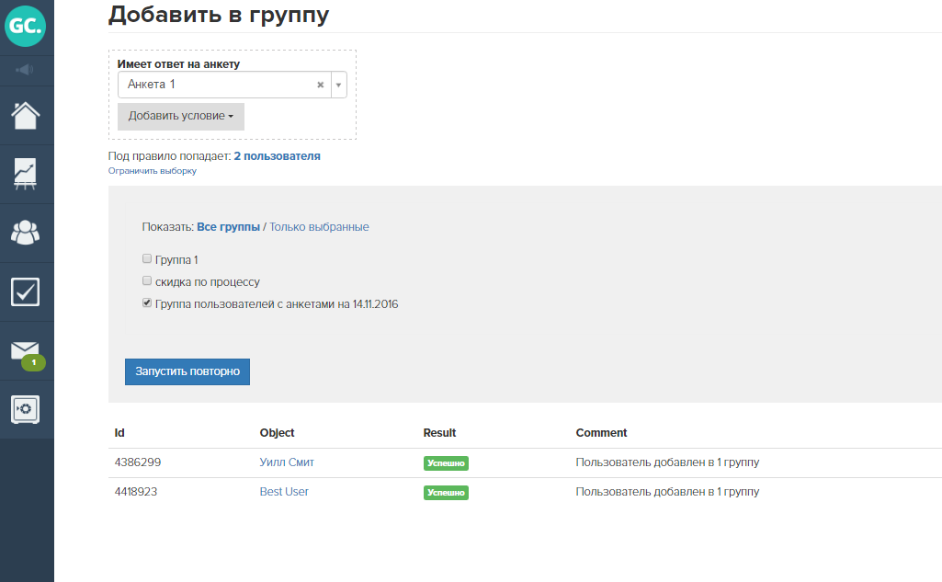Click Id value 4418923
The width and height of the screenshot is (942, 582).
[136, 492]
